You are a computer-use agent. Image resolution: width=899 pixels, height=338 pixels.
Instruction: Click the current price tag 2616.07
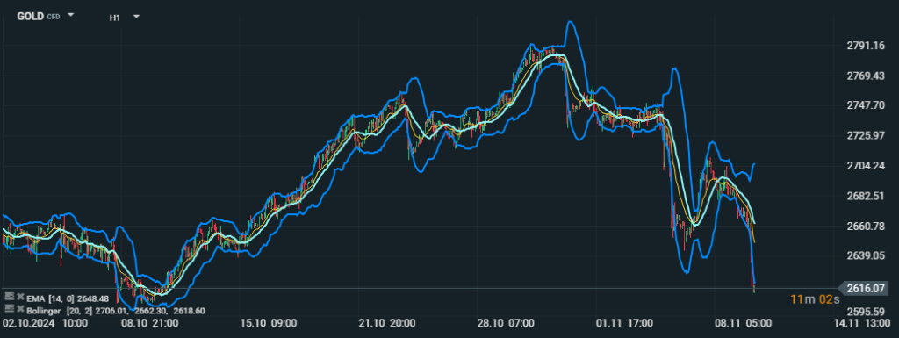click(867, 289)
